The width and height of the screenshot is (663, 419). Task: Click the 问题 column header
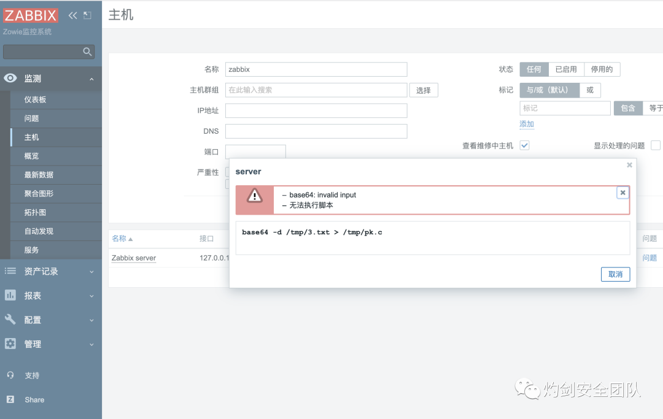pyautogui.click(x=649, y=239)
